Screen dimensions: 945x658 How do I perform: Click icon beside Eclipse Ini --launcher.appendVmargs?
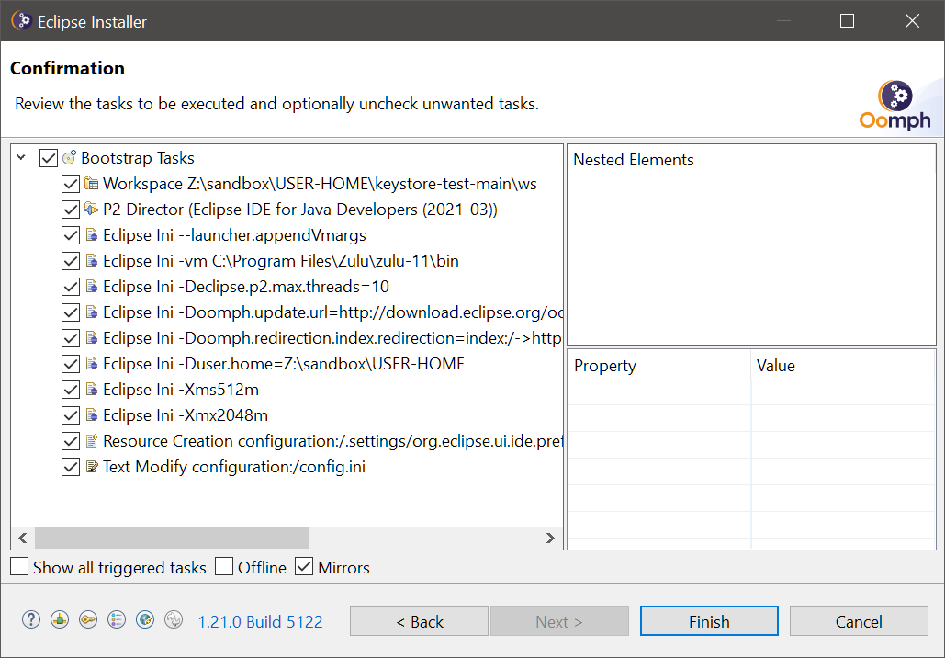[x=92, y=235]
